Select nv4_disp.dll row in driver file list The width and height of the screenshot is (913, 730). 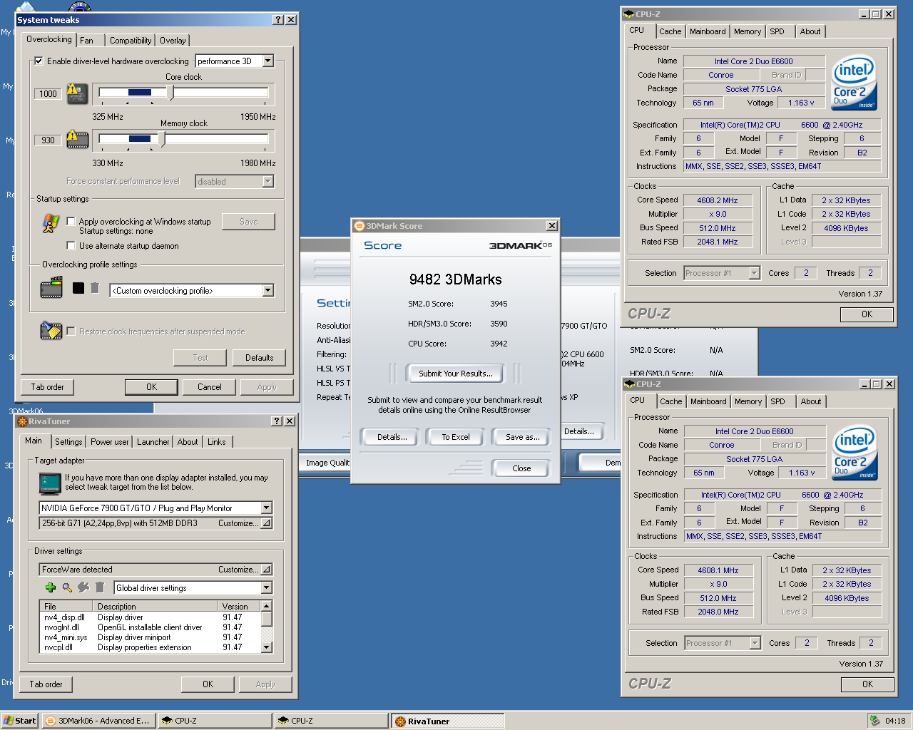[151, 617]
